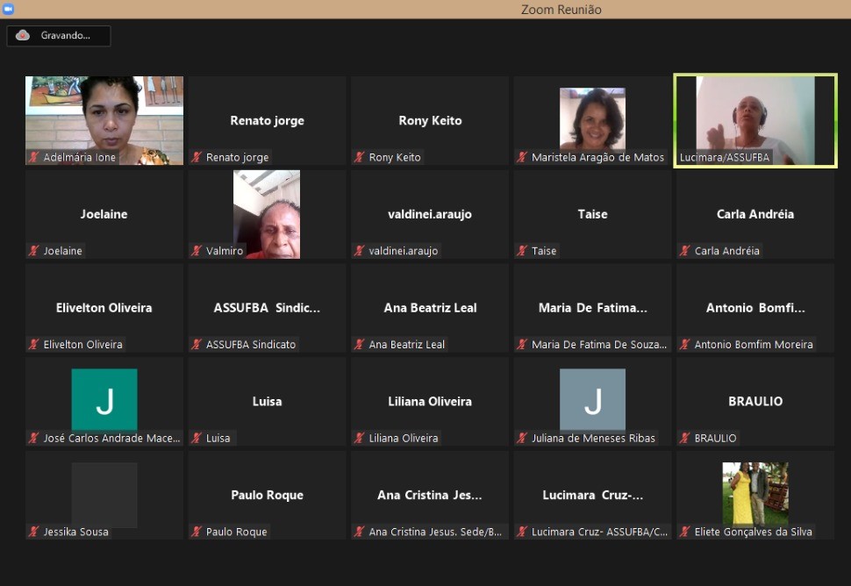
Task: Click the green J avatar of José Carlos
Action: point(104,400)
